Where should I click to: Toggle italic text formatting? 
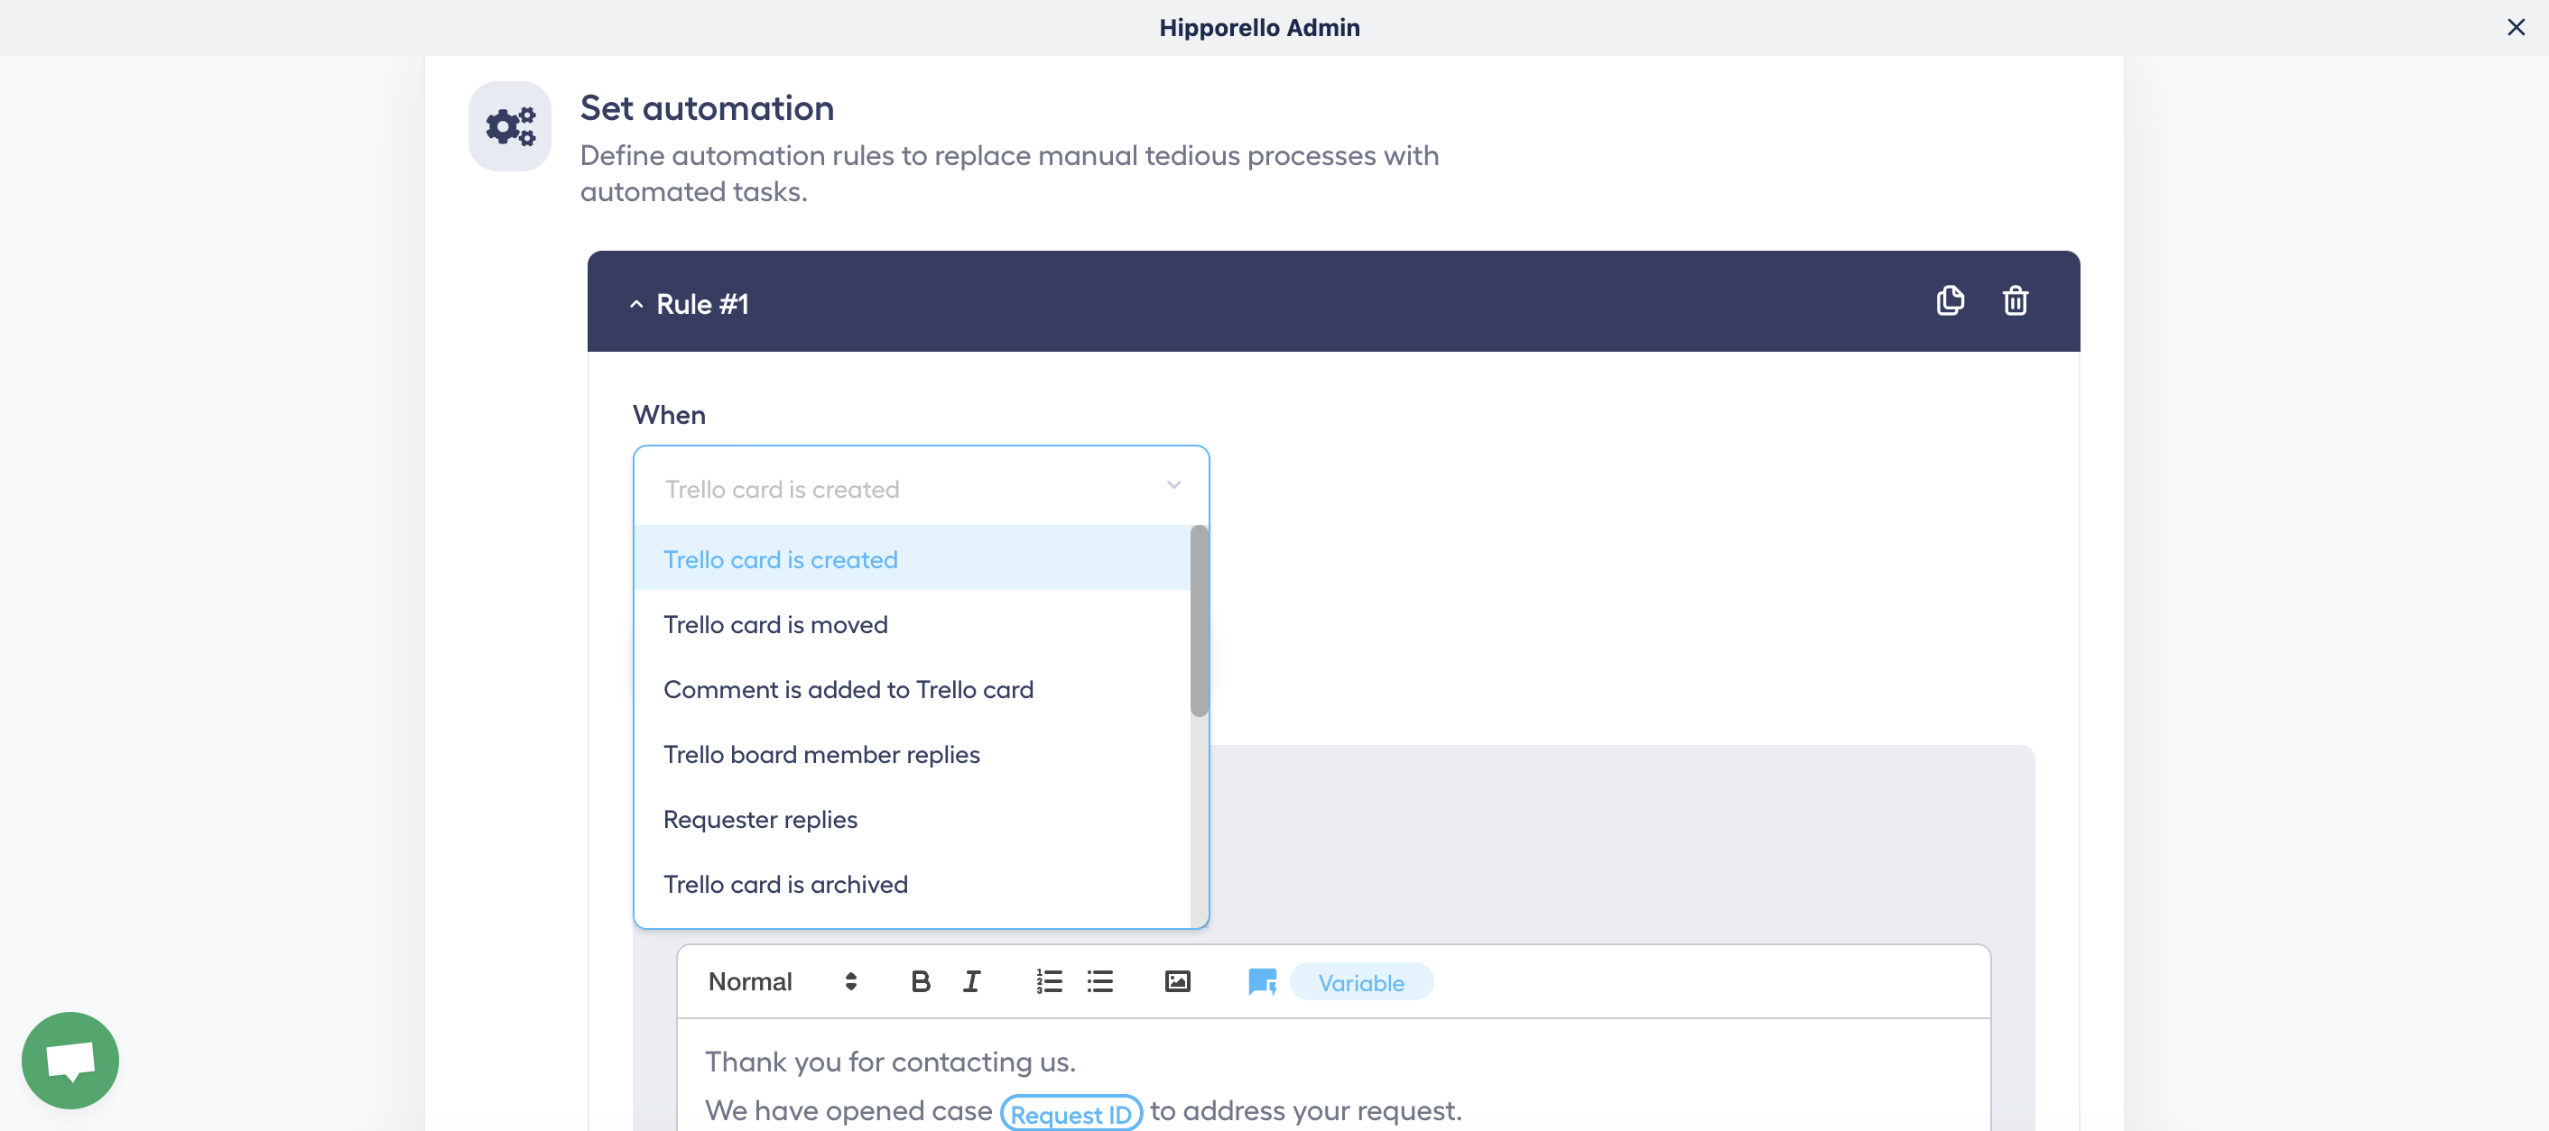click(x=972, y=981)
